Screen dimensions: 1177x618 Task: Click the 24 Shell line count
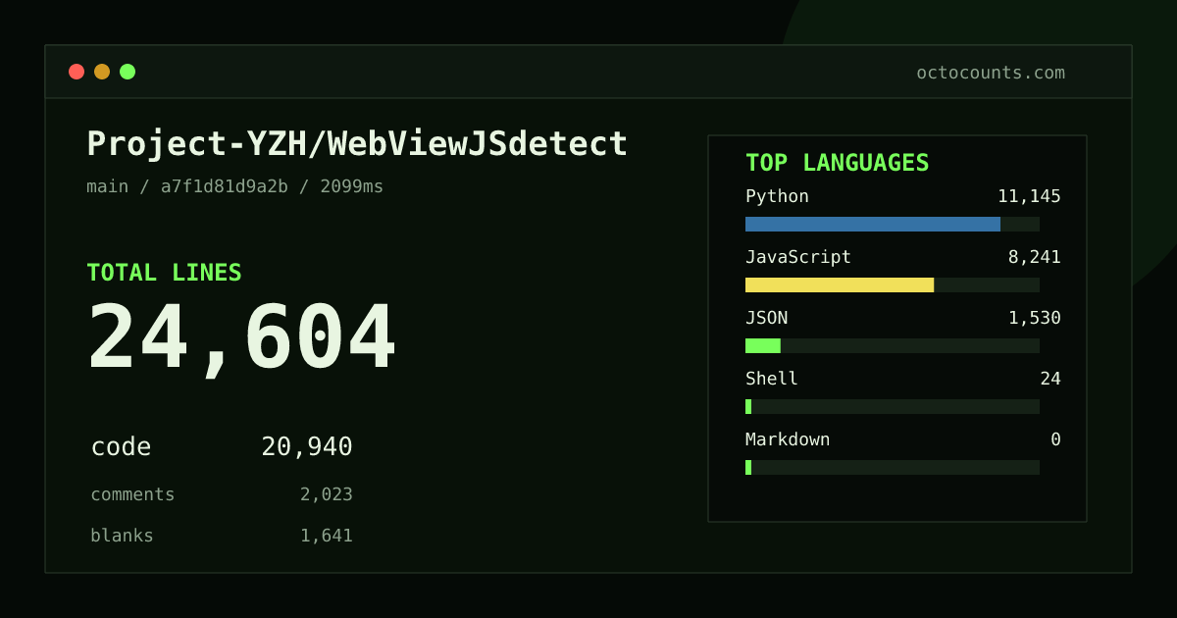(x=1050, y=379)
